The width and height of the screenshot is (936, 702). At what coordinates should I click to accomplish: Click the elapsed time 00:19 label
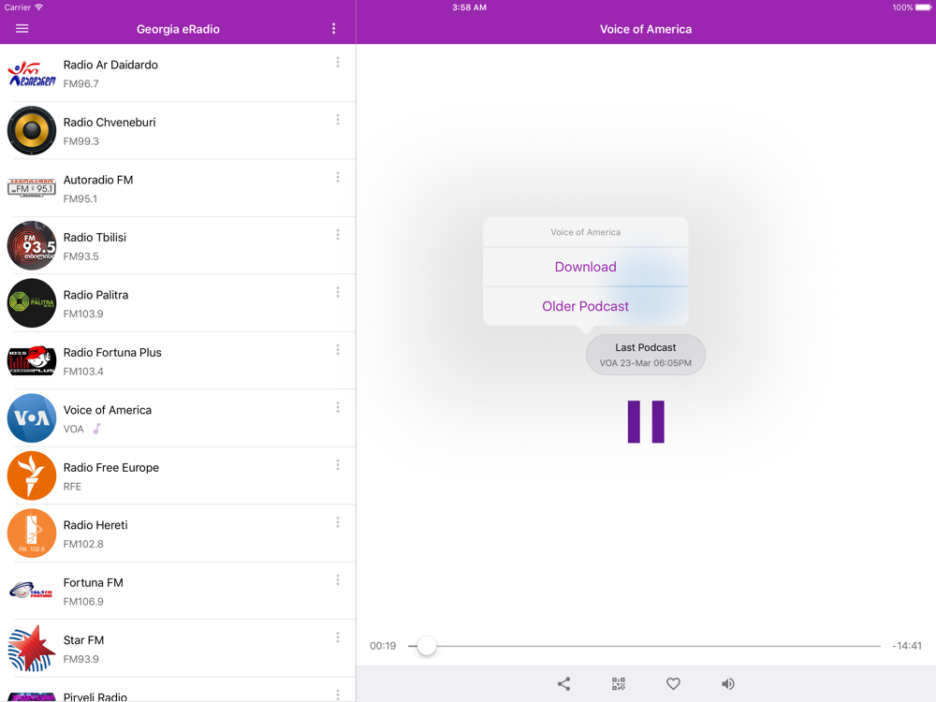(383, 646)
